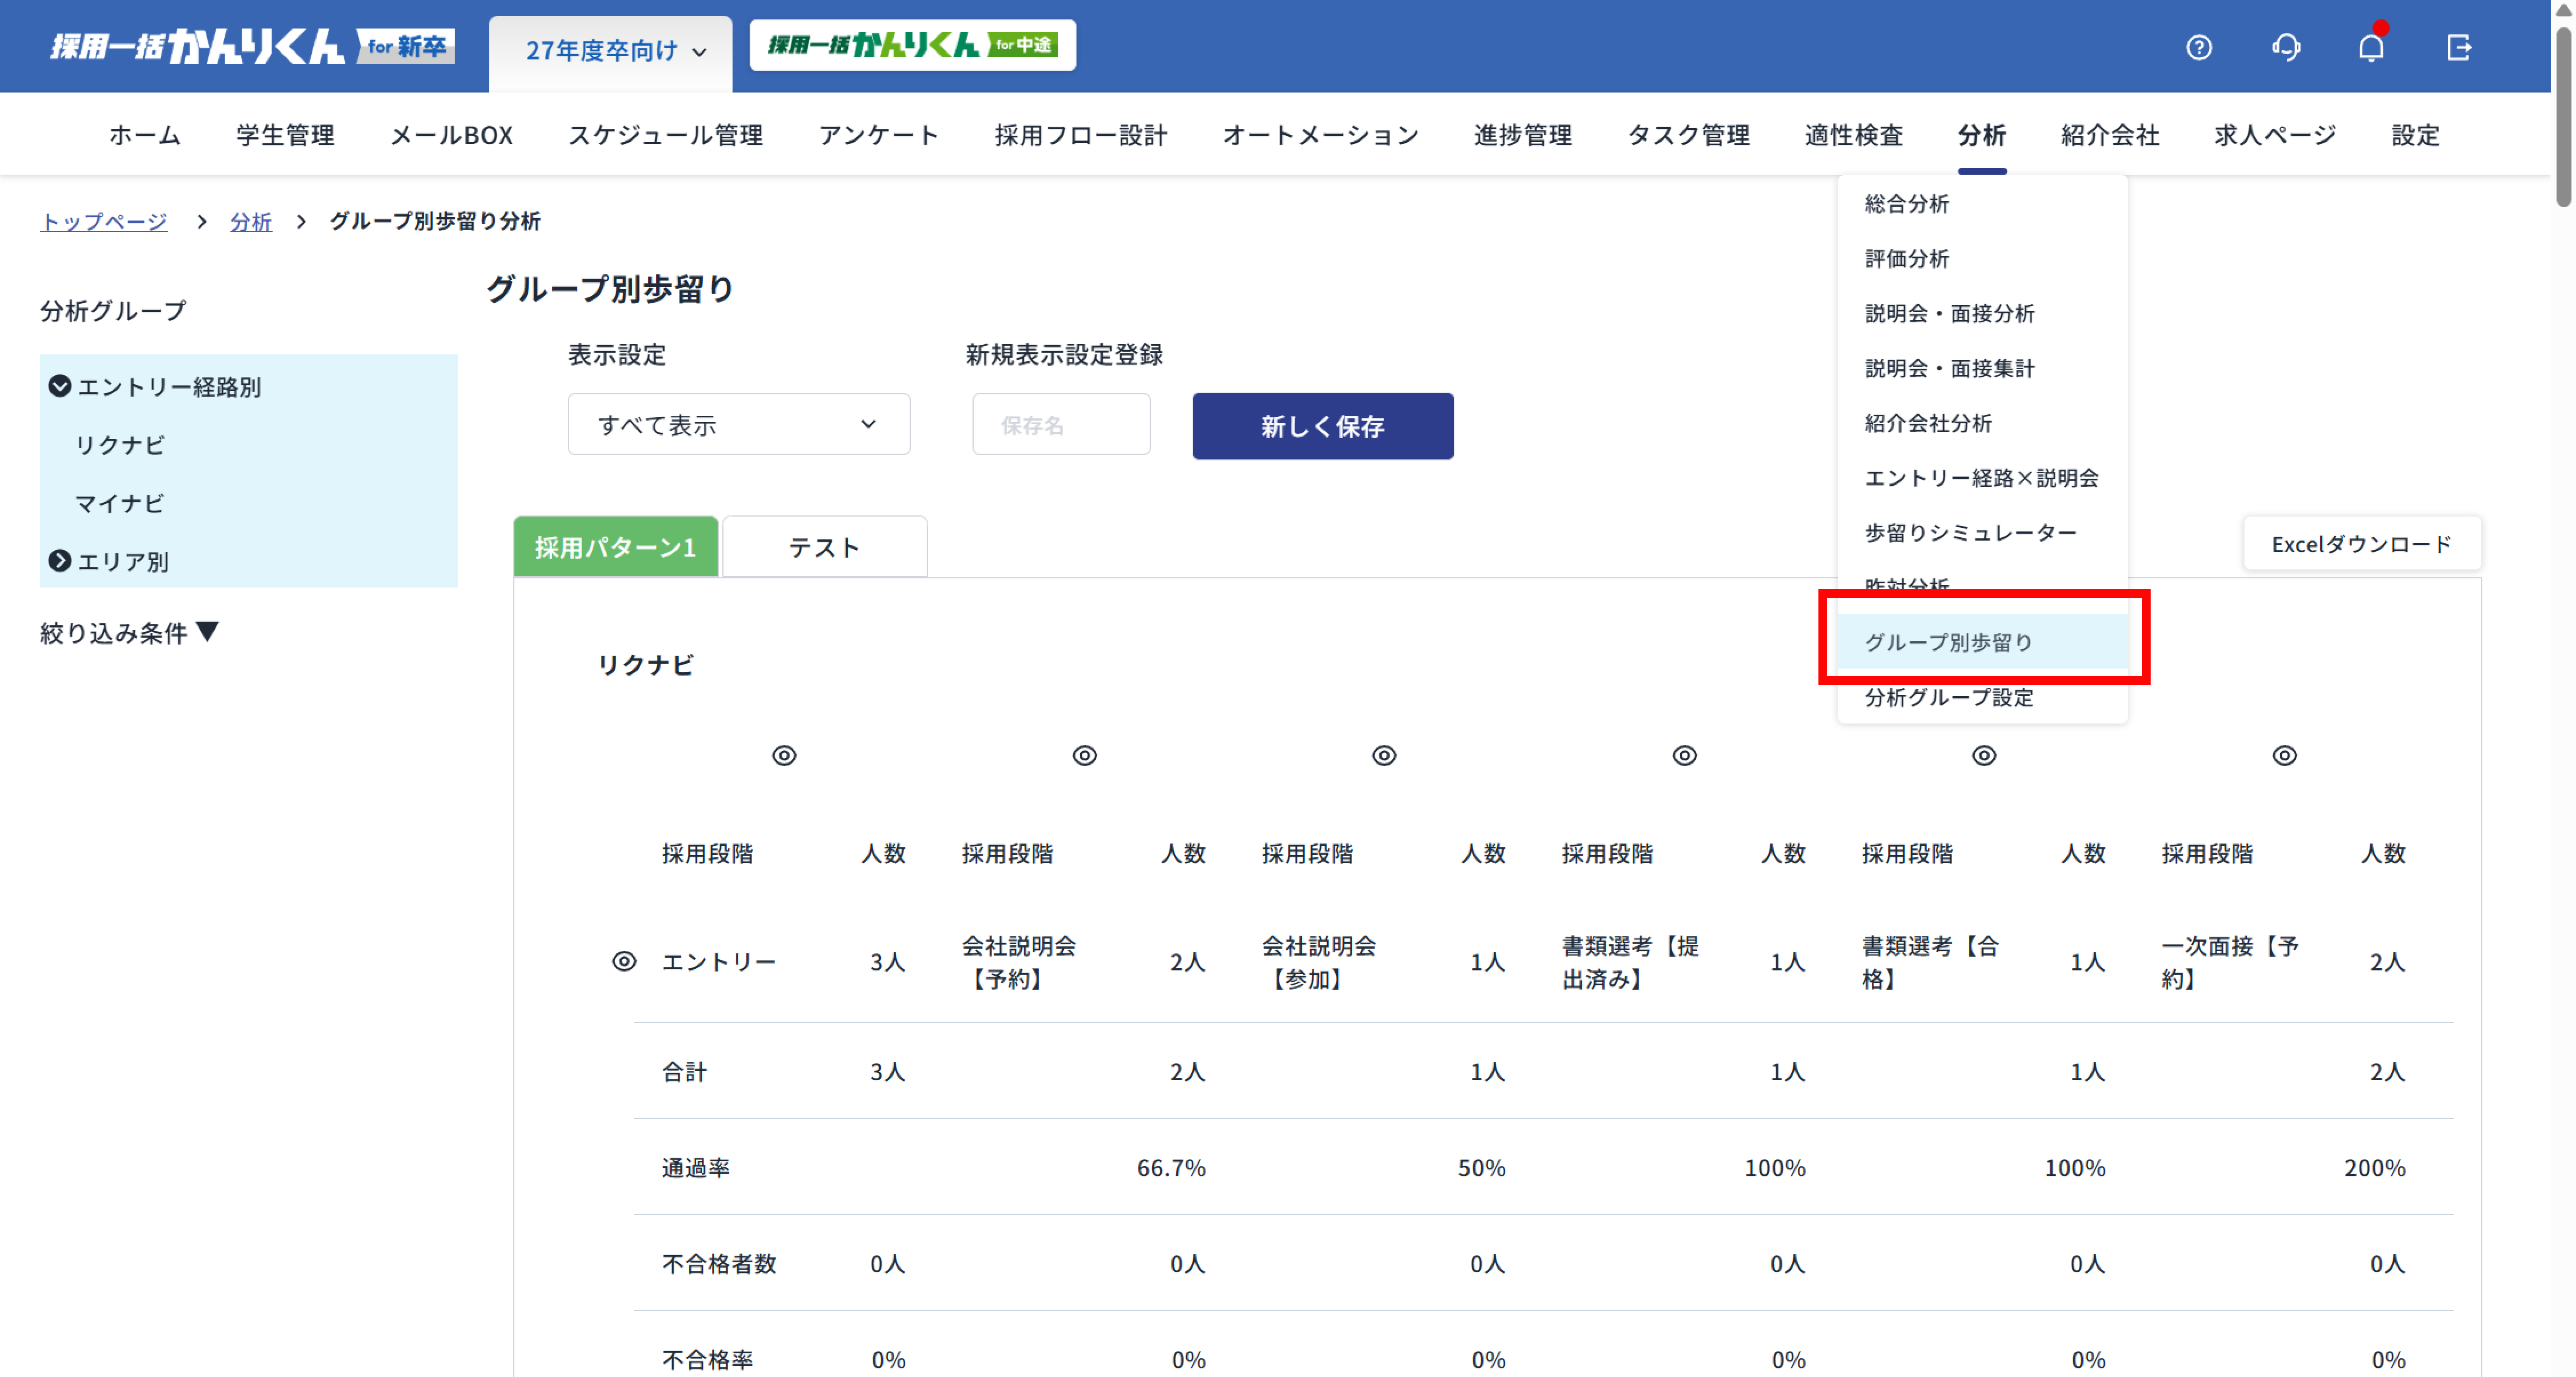Screen dimensions: 2576x1377
Task: Switch to the テスト tab
Action: pyautogui.click(x=824, y=547)
